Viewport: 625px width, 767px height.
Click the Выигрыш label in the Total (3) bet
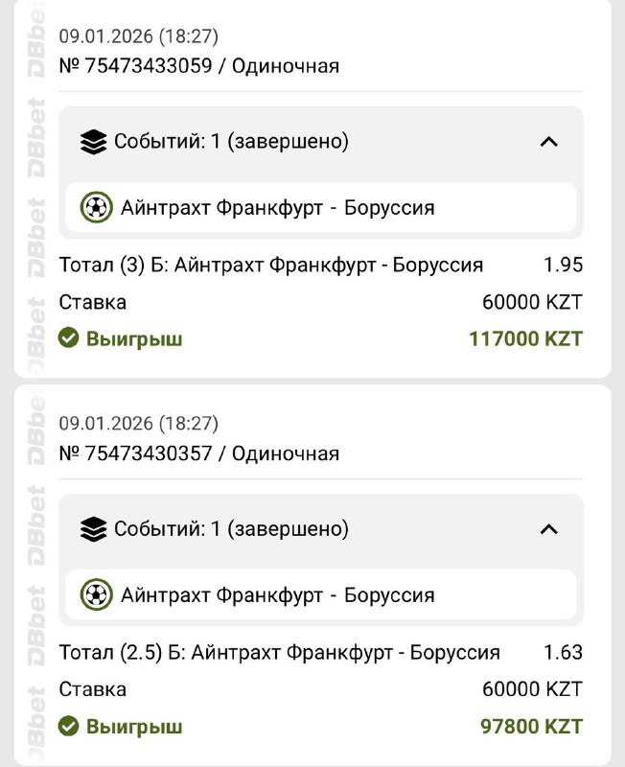point(134,338)
